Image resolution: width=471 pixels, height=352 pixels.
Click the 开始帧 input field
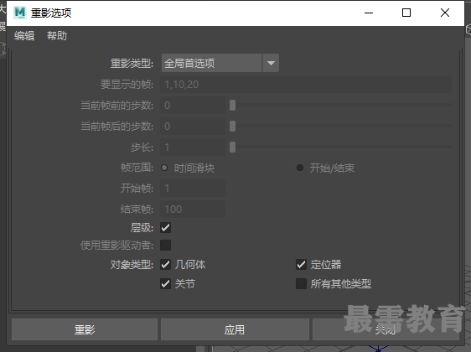tap(193, 189)
